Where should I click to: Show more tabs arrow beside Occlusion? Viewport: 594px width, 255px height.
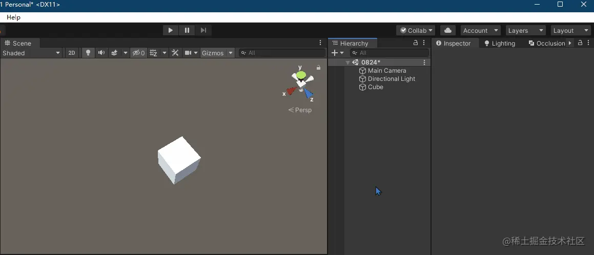pyautogui.click(x=570, y=43)
